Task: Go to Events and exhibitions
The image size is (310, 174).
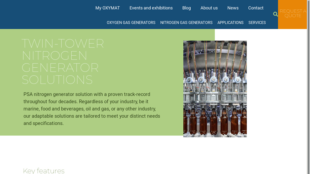Action: pos(151,8)
